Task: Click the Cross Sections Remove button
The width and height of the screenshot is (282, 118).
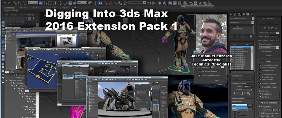Action: 247,79
